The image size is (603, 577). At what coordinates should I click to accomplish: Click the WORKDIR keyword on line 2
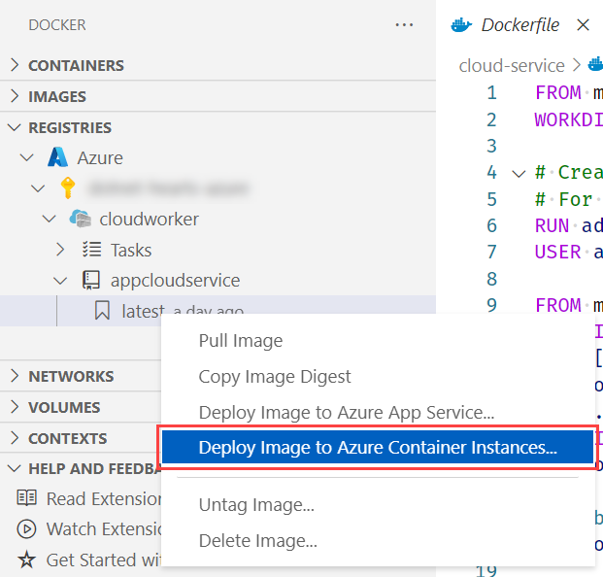click(569, 119)
